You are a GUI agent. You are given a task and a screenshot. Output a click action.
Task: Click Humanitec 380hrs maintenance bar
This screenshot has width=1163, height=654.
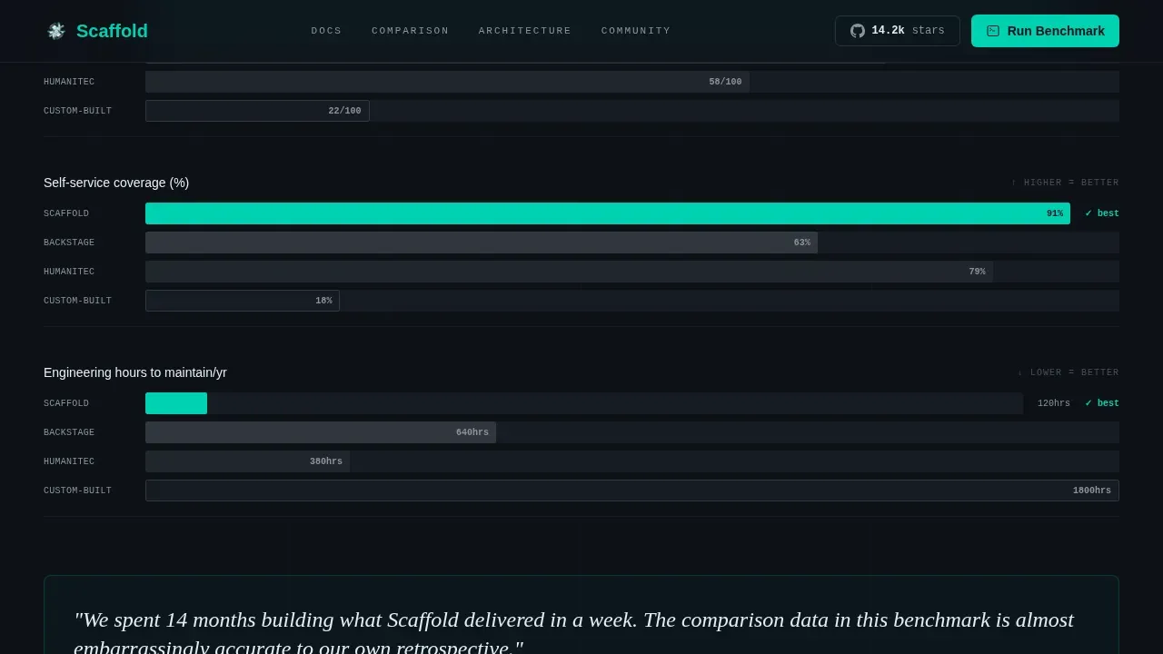pyautogui.click(x=247, y=461)
